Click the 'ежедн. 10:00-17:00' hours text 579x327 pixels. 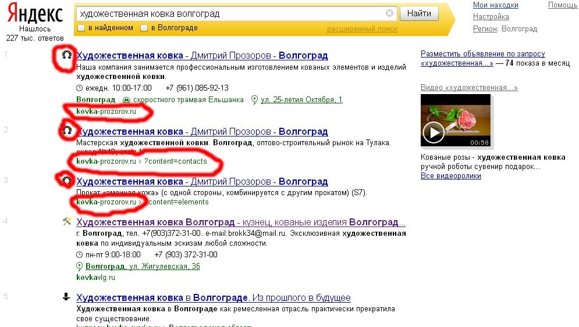[119, 88]
